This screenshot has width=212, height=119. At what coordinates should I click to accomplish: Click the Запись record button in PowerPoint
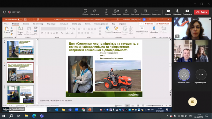[149, 24]
